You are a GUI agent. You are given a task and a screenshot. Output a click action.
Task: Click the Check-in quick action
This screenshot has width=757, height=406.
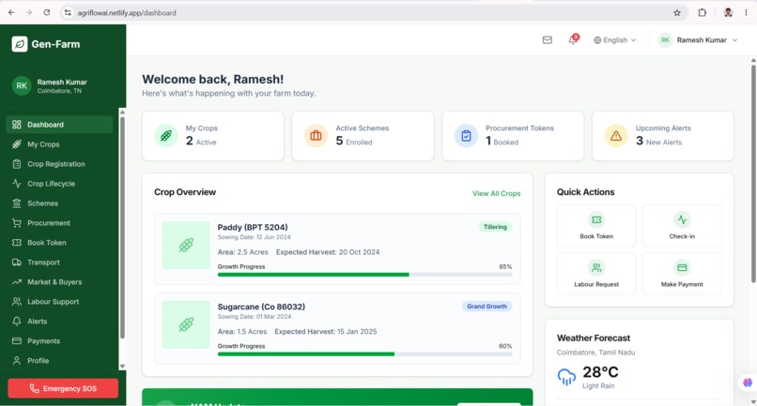click(x=682, y=226)
